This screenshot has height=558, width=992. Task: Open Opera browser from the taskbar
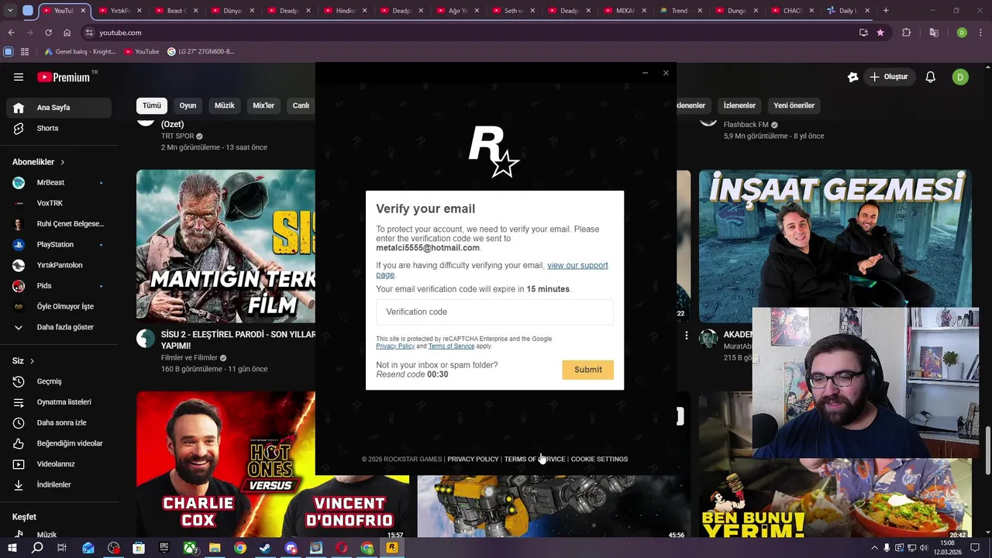click(342, 548)
